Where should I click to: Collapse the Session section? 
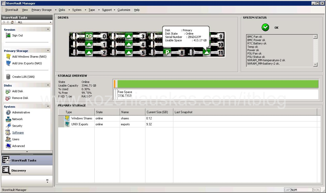click(x=48, y=29)
